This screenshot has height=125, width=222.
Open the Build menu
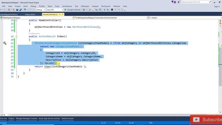pyautogui.click(x=25, y=6)
